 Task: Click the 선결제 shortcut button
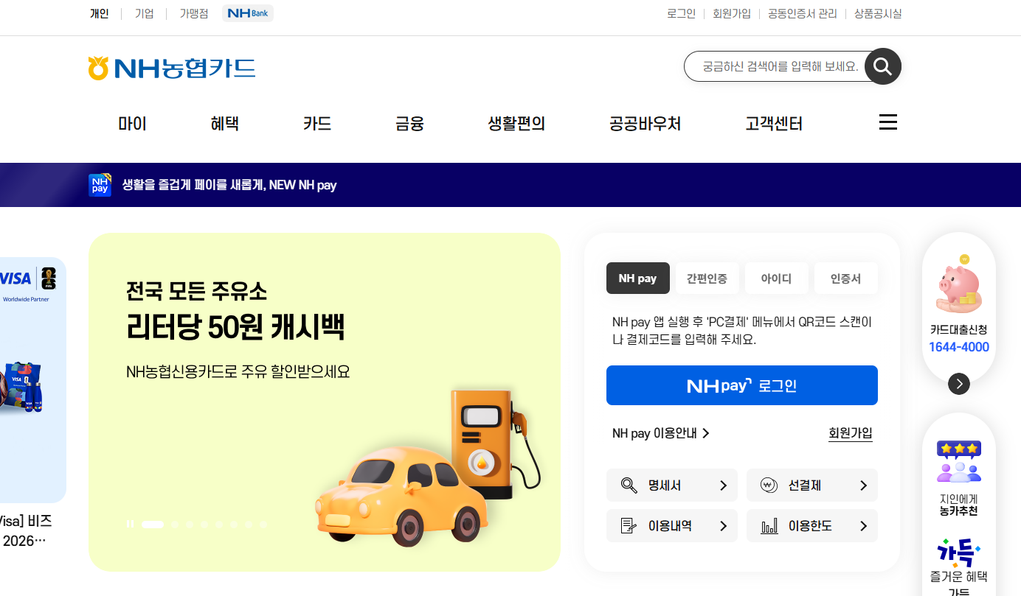point(812,485)
